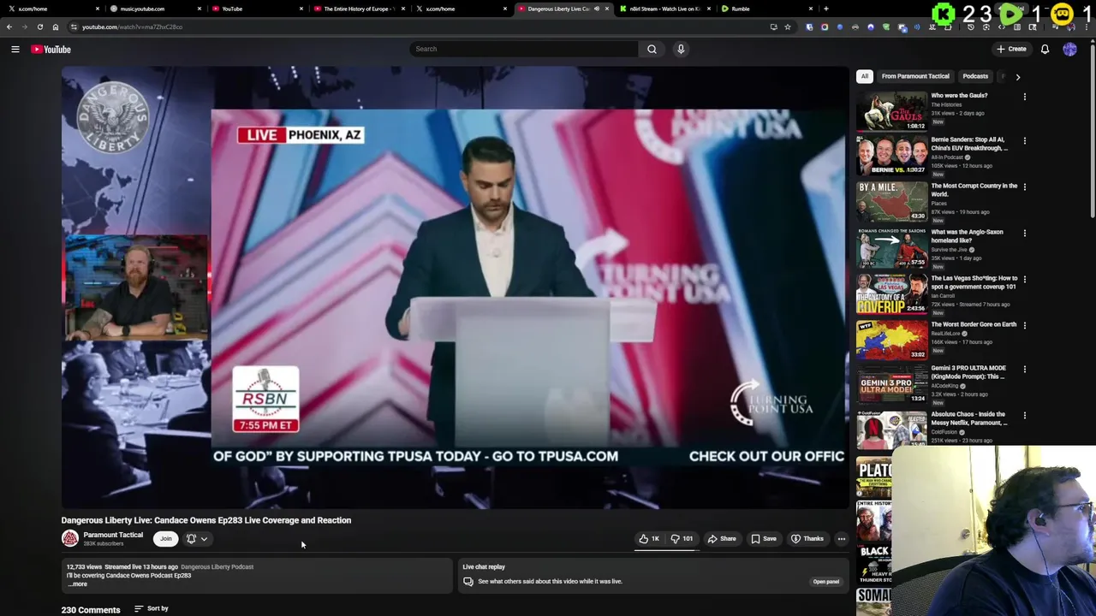This screenshot has height=616, width=1096.
Task: Open the live chat replay panel
Action: (x=825, y=582)
